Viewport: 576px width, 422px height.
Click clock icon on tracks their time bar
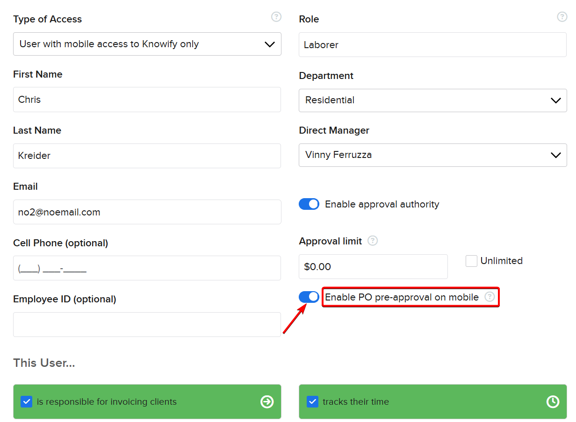coord(553,401)
